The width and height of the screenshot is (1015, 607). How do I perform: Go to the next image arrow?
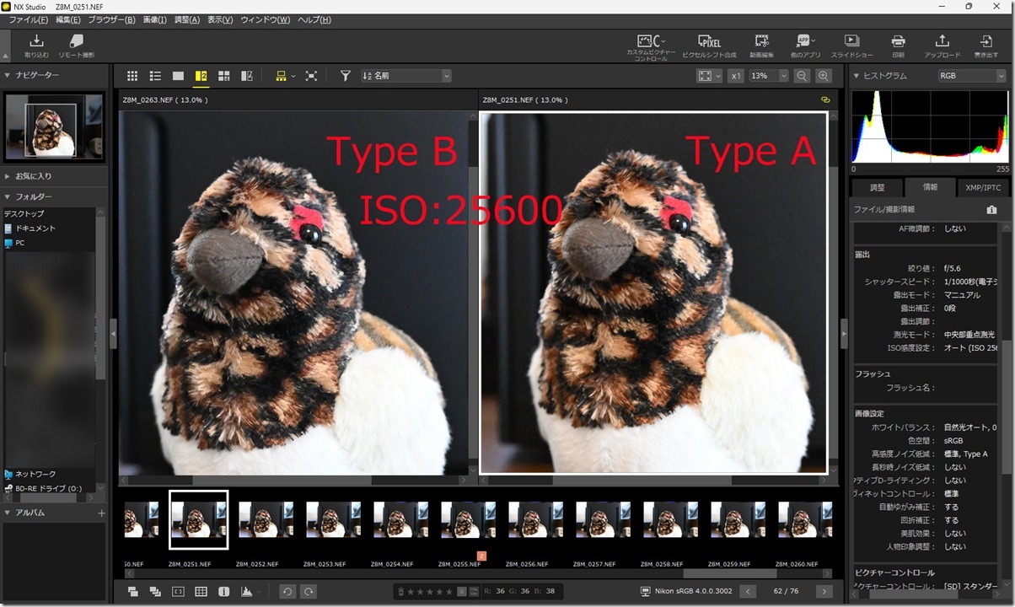tap(824, 592)
